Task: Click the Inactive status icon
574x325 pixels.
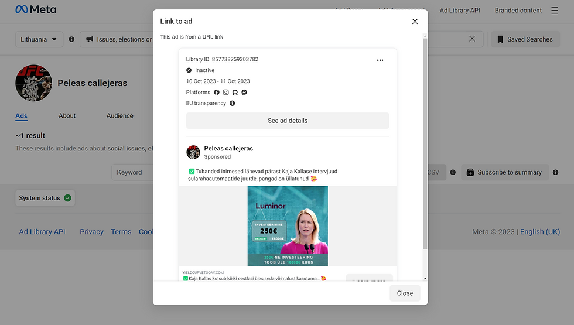Action: point(189,70)
